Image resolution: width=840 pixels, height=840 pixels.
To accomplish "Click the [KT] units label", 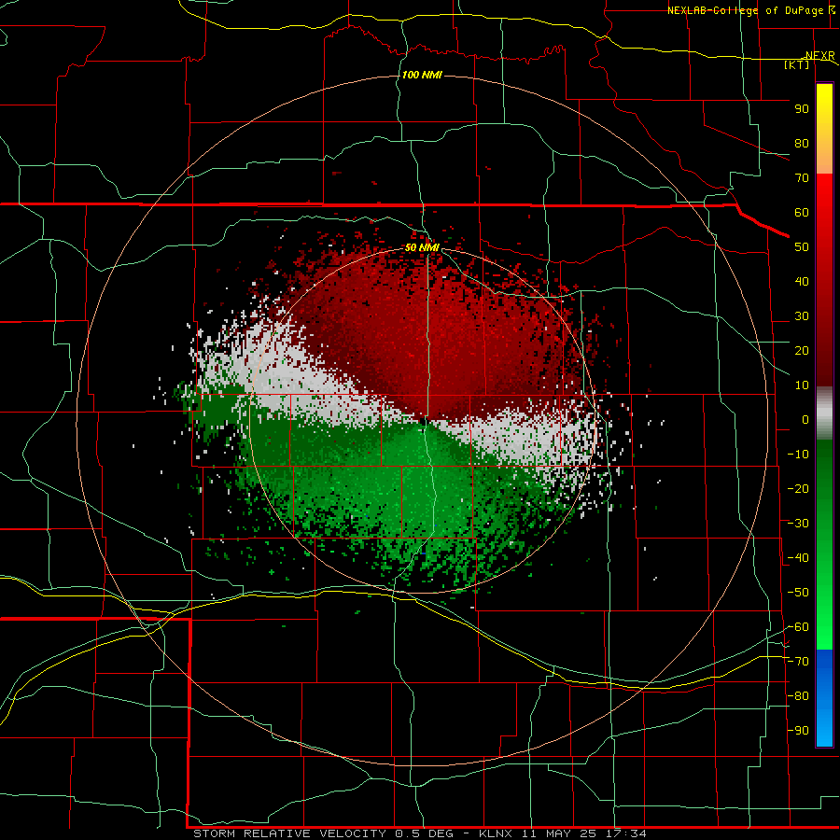I will [797, 64].
